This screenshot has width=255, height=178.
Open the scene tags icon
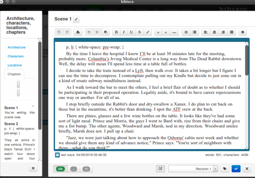coord(225,169)
